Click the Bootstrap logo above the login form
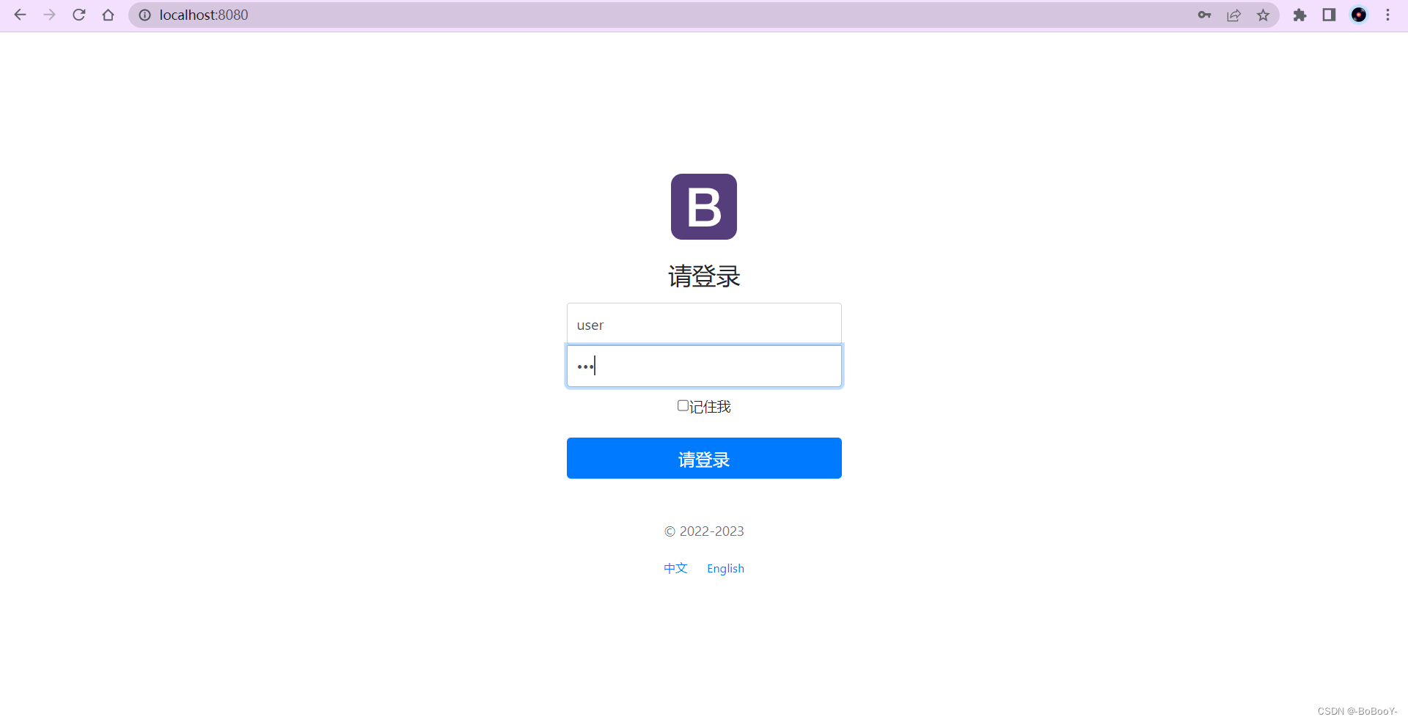The height and width of the screenshot is (722, 1408). tap(703, 206)
